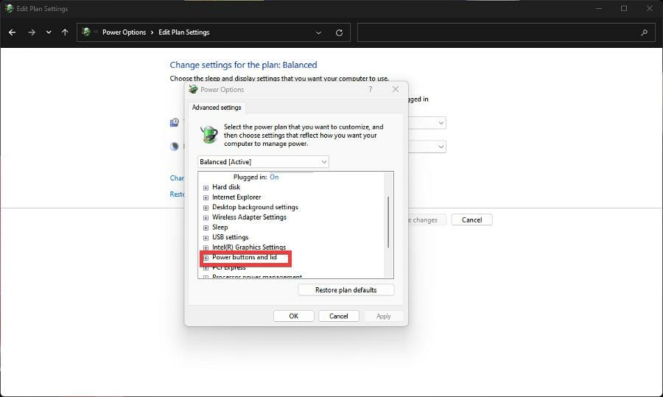Click Power Options dialog title icon

[193, 89]
